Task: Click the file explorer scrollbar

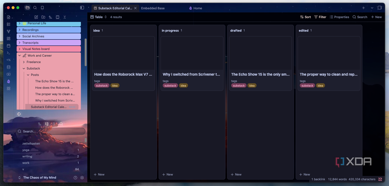Action: point(86,52)
